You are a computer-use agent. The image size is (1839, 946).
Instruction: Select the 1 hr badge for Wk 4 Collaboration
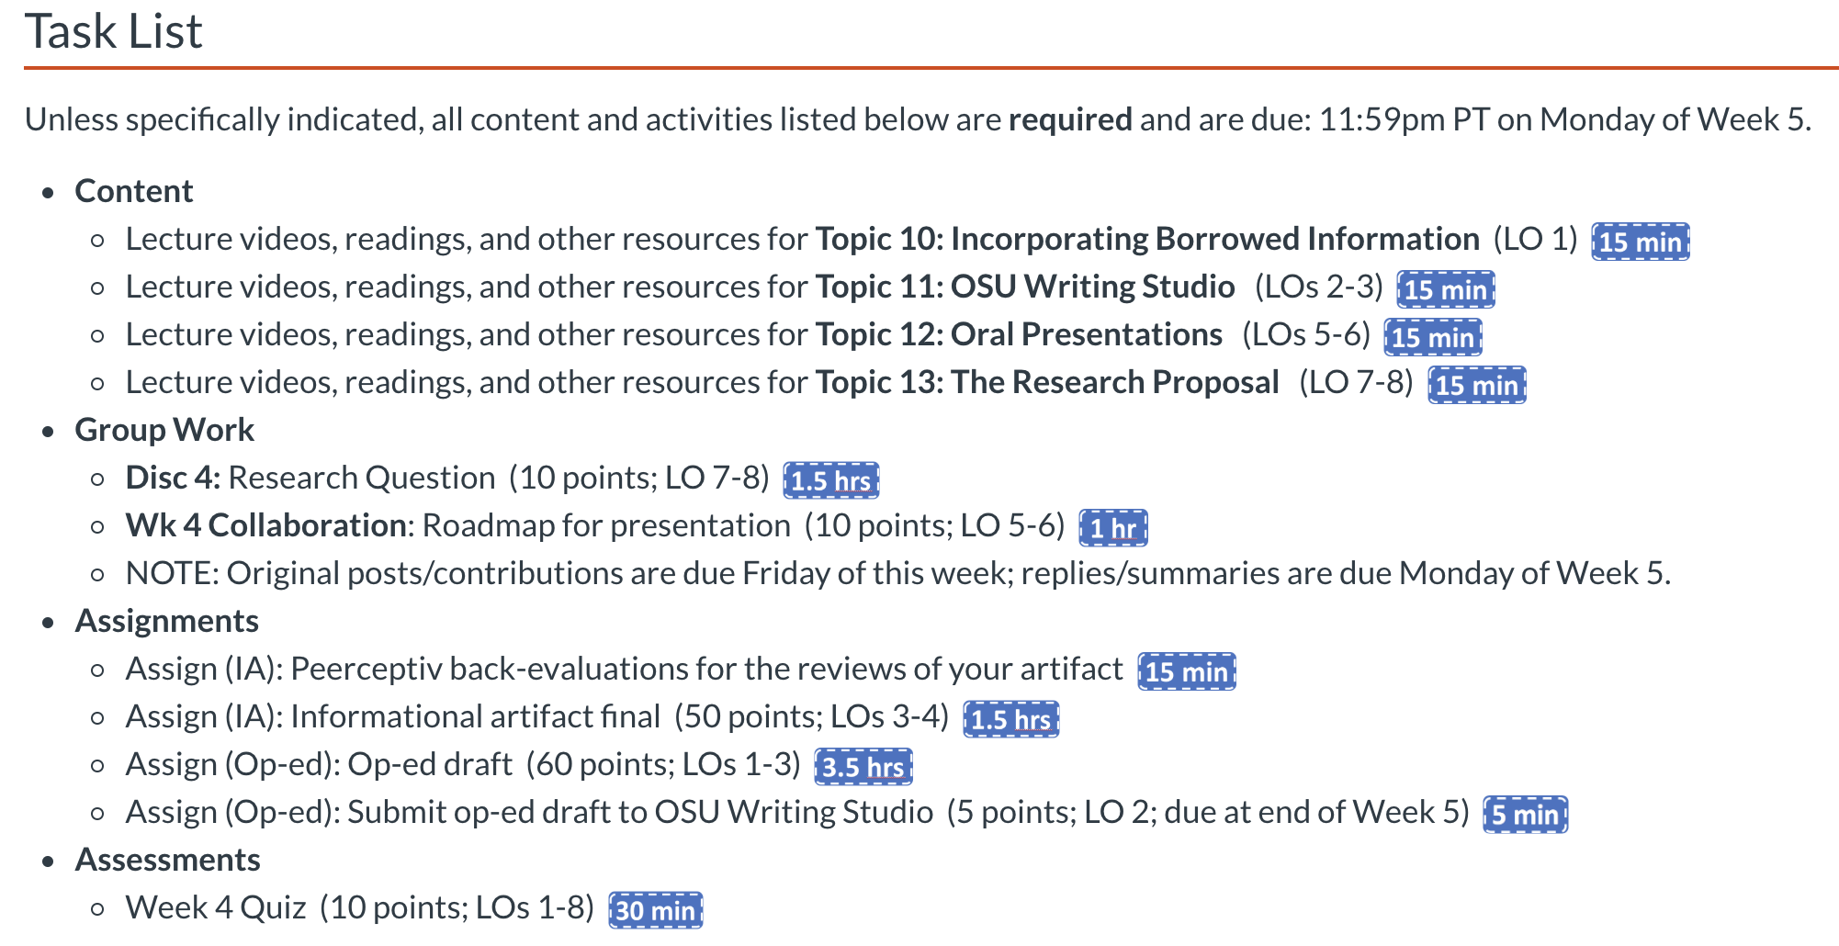pyautogui.click(x=1113, y=528)
